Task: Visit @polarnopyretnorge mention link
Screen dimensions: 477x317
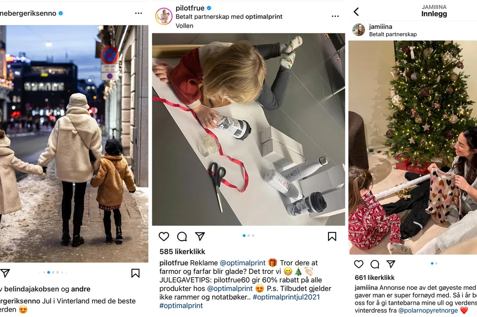Action: point(428,310)
